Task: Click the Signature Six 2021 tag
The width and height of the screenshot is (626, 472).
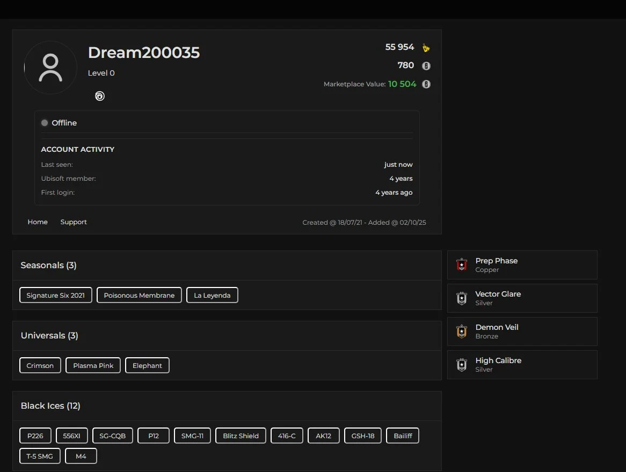Action: pyautogui.click(x=56, y=296)
